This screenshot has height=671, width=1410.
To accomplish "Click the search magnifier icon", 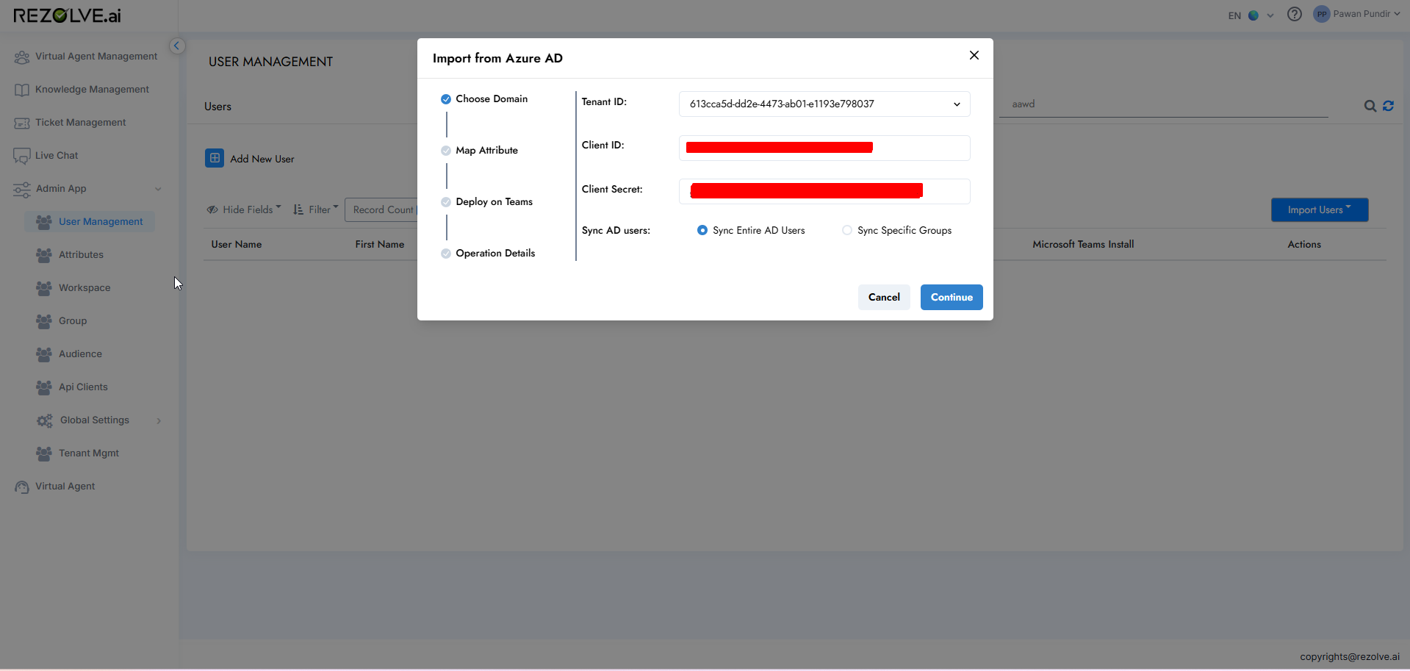I will [1370, 106].
